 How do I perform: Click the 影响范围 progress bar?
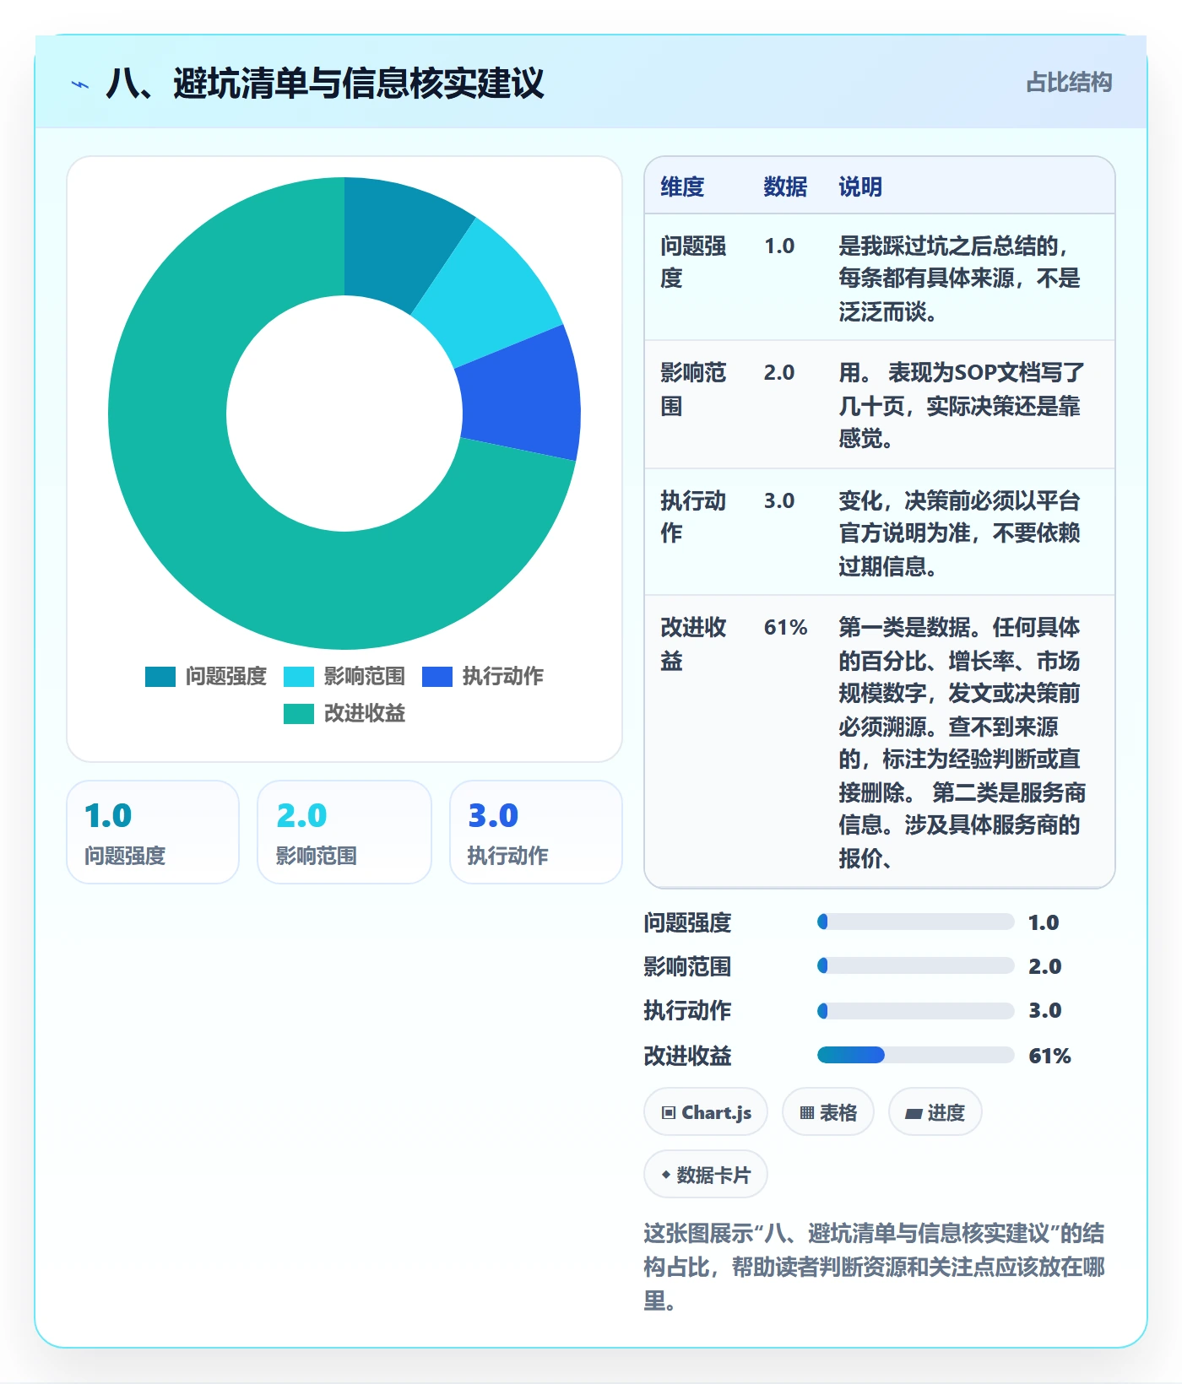[915, 965]
